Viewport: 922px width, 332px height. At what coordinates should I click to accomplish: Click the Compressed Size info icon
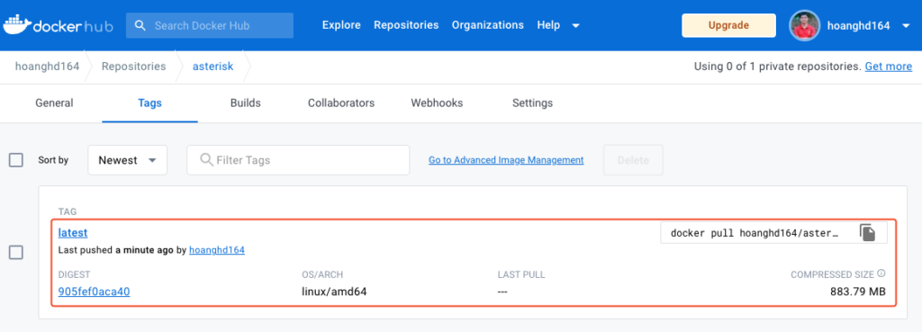coord(881,274)
